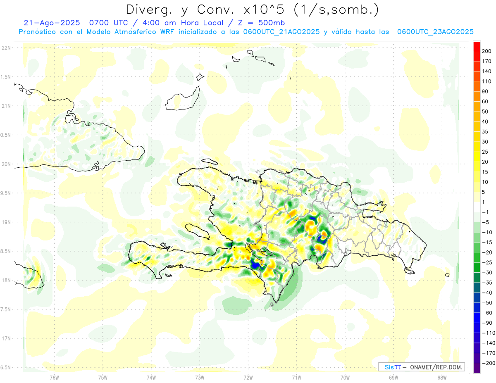The width and height of the screenshot is (496, 383).
Task: Click the 18N latitude label
Action: 6,281
